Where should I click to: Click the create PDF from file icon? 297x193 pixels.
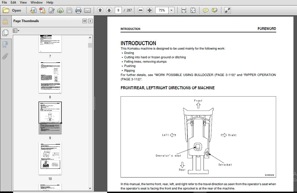point(33,10)
